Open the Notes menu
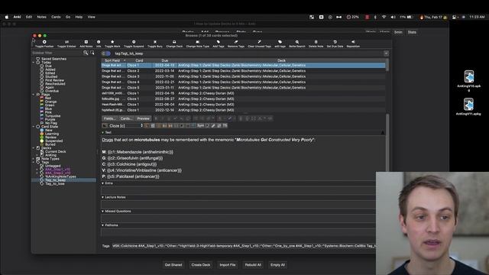 click(42, 17)
